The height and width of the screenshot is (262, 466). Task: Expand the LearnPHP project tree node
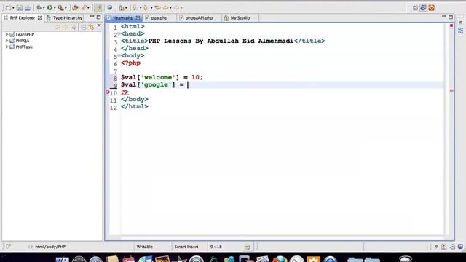[x=7, y=34]
